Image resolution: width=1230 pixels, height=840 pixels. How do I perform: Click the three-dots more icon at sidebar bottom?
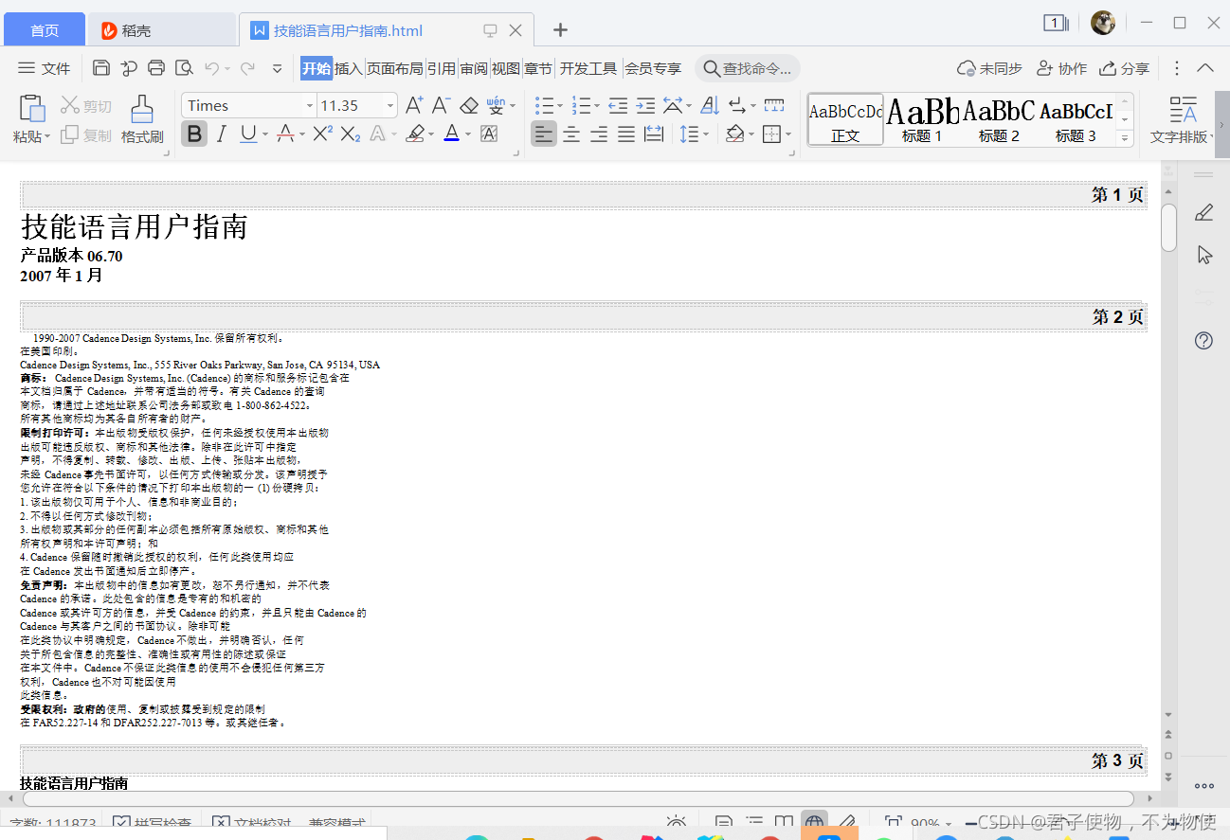pos(1204,785)
